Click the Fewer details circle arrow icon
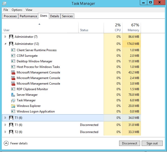Image resolution: width=167 pixels, height=152 pixels. pos(6,143)
